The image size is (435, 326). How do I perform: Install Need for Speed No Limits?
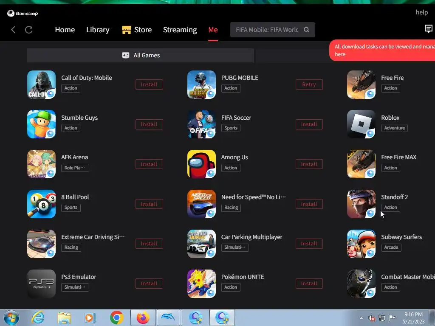pyautogui.click(x=309, y=204)
